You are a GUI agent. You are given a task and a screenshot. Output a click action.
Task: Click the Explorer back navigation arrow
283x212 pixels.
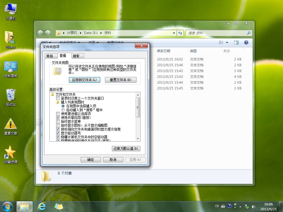pos(40,33)
